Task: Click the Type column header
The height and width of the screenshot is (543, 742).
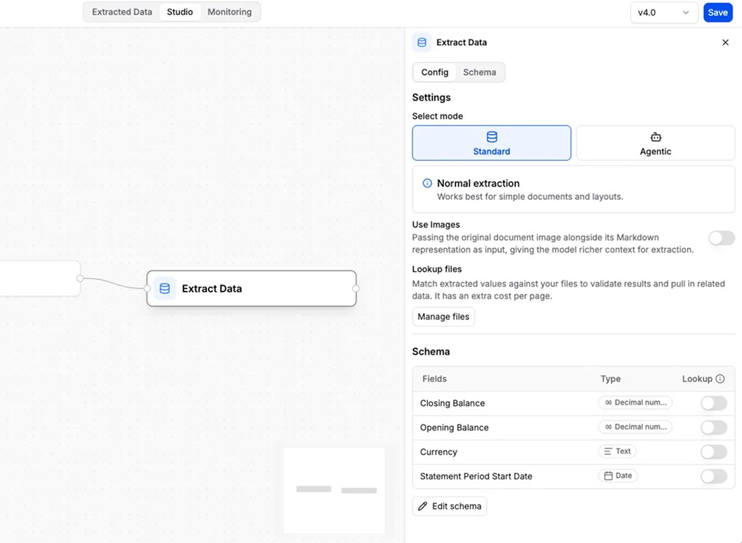Action: [610, 379]
